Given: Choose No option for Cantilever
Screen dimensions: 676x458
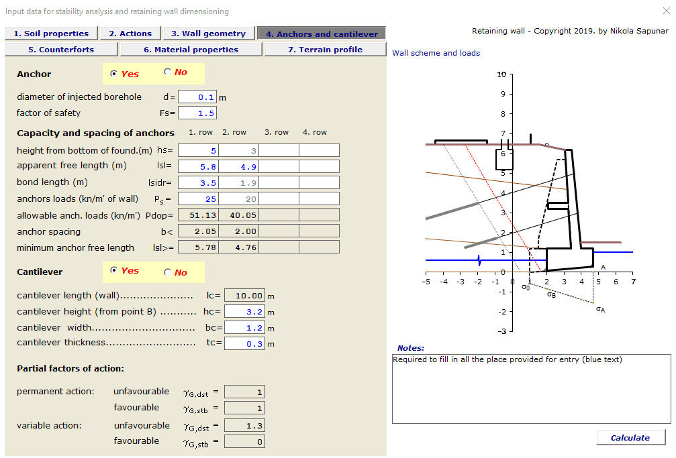Looking at the screenshot, I should [167, 272].
